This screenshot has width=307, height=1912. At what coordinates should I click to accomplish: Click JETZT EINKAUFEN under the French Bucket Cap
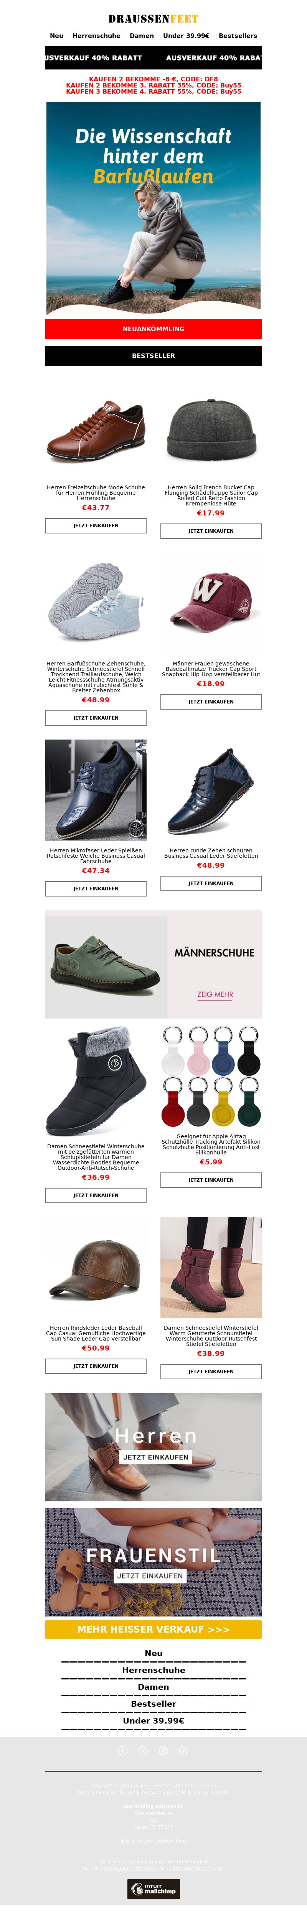[211, 531]
